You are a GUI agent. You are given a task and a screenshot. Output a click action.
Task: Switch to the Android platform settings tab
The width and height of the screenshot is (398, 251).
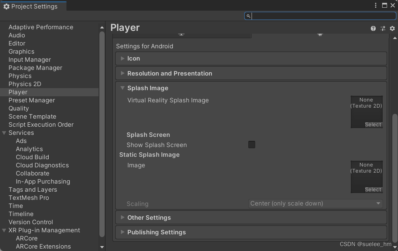click(320, 35)
